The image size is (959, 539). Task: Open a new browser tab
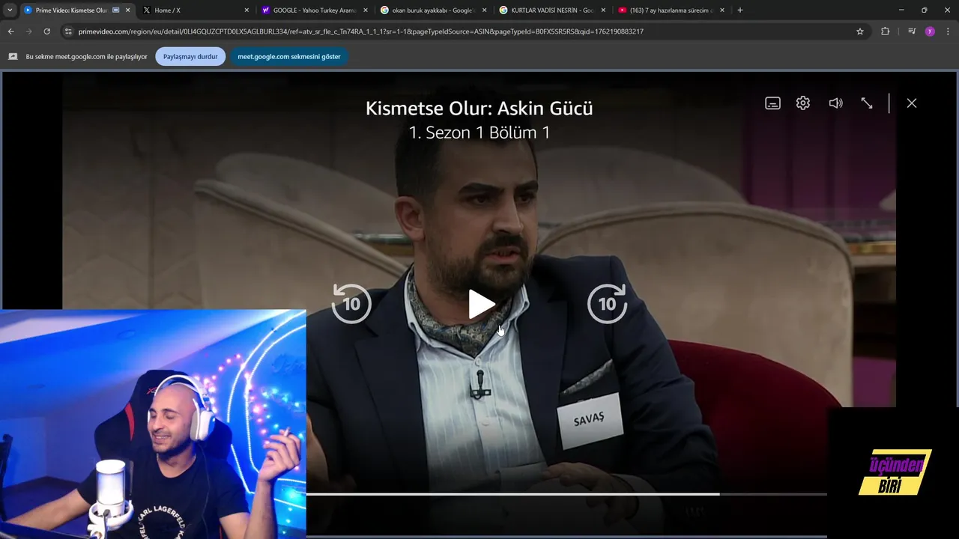tap(740, 10)
